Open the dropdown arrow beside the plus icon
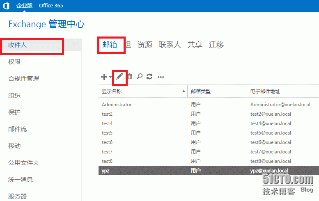The width and height of the screenshot is (319, 201). point(110,77)
